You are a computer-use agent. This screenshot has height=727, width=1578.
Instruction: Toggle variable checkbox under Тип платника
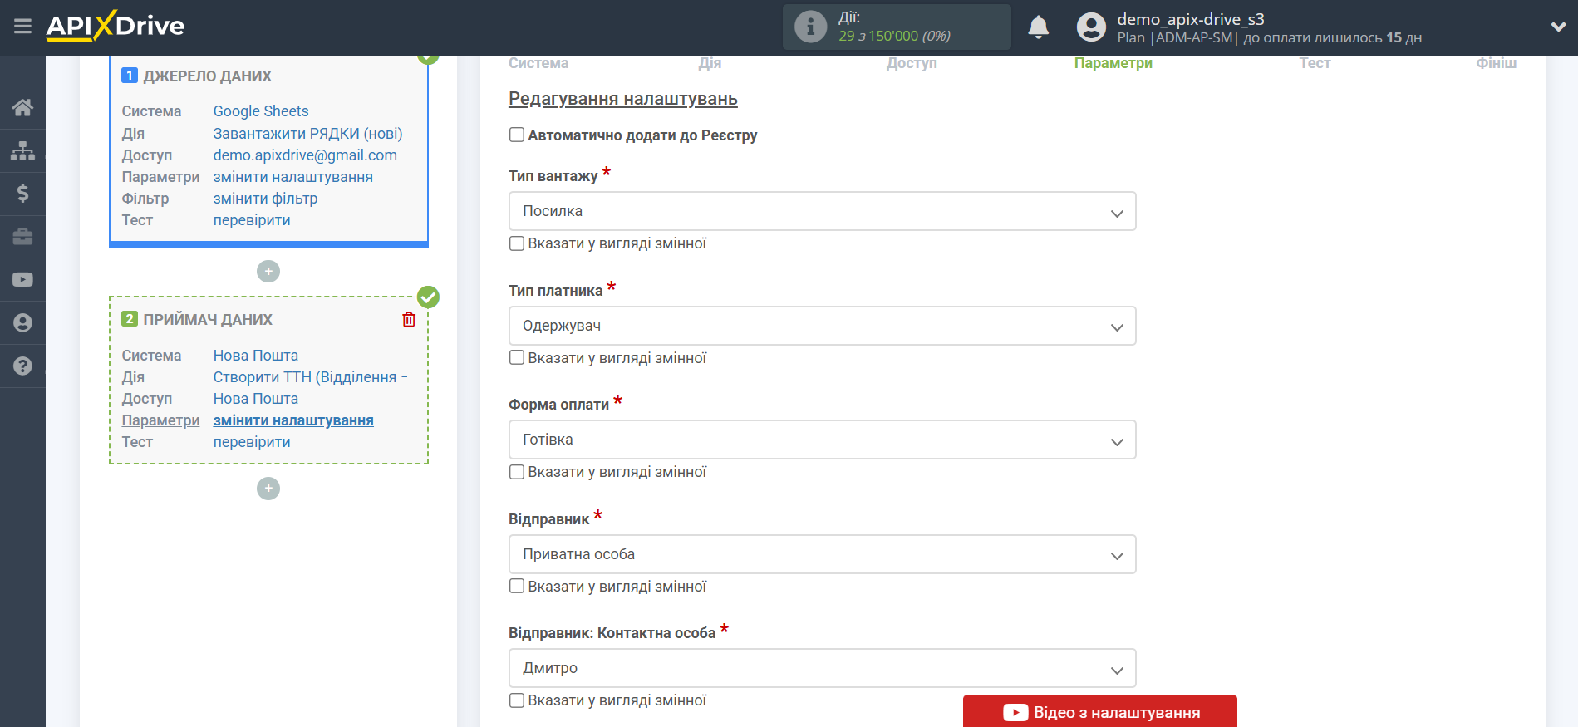tap(517, 357)
